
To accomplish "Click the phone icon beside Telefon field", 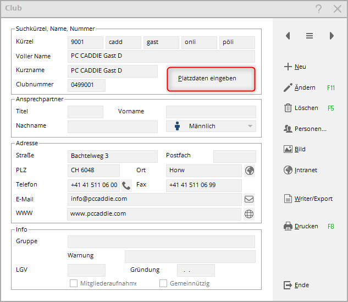I will 126,185.
